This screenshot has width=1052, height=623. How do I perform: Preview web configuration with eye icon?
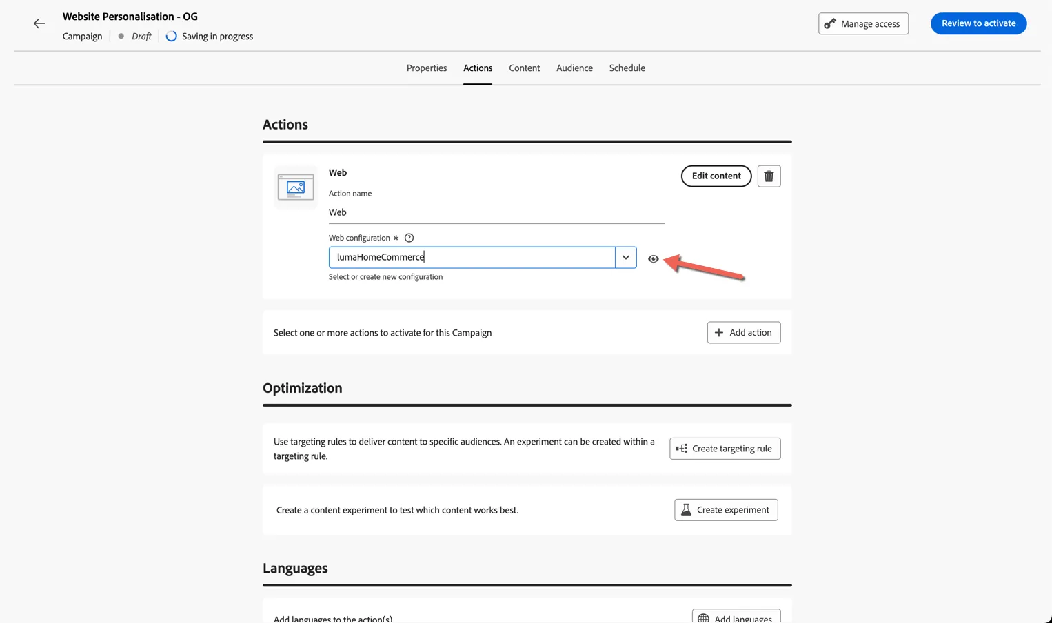pos(653,258)
